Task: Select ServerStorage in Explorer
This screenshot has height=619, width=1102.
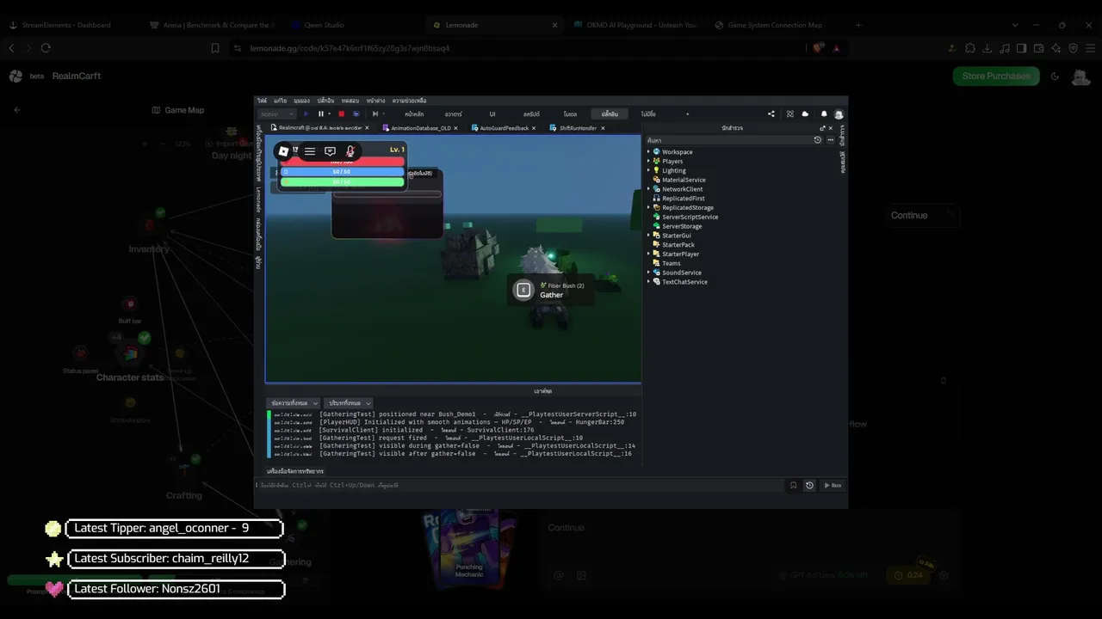Action: click(682, 226)
